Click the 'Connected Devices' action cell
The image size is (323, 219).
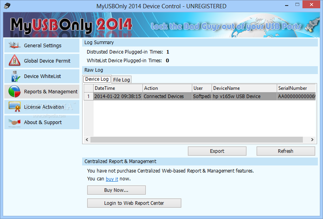(x=167, y=97)
